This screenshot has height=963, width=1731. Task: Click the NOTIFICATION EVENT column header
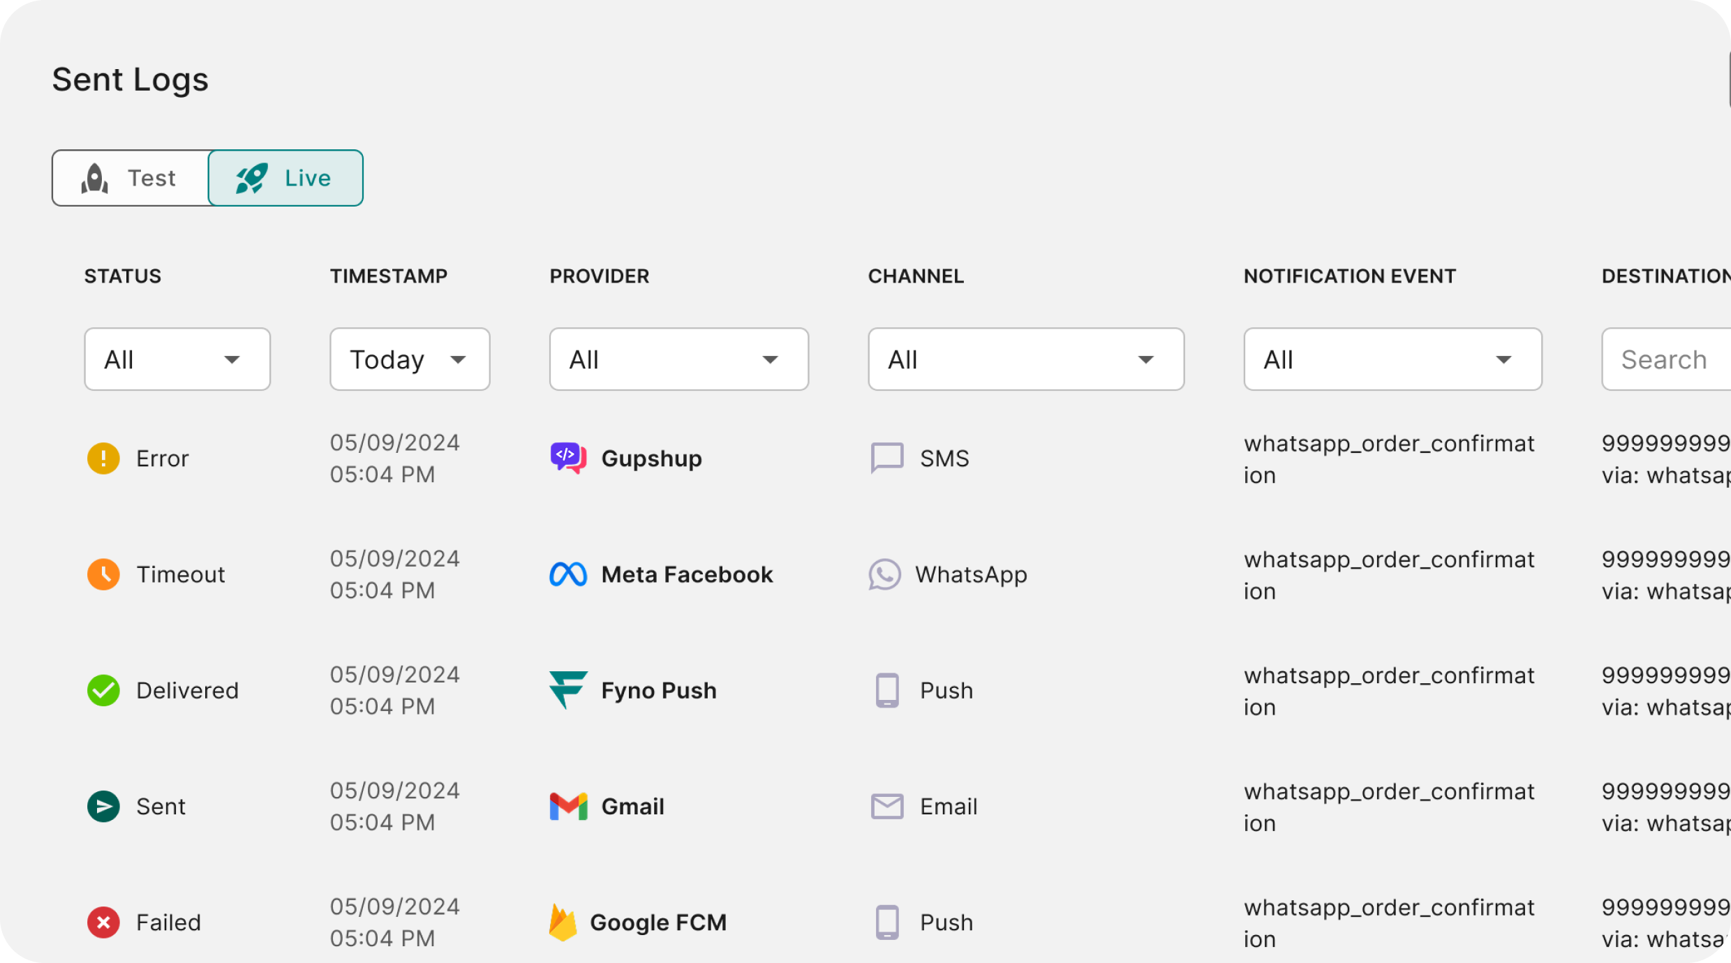click(x=1350, y=276)
